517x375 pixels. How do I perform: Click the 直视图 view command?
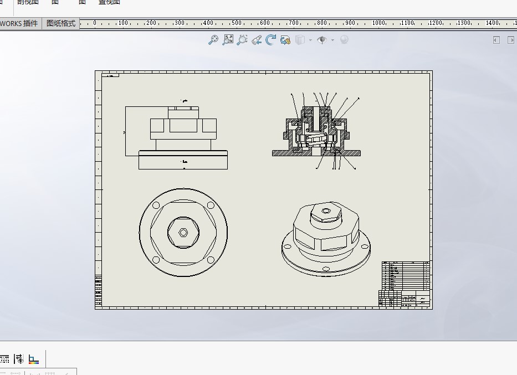(x=109, y=2)
